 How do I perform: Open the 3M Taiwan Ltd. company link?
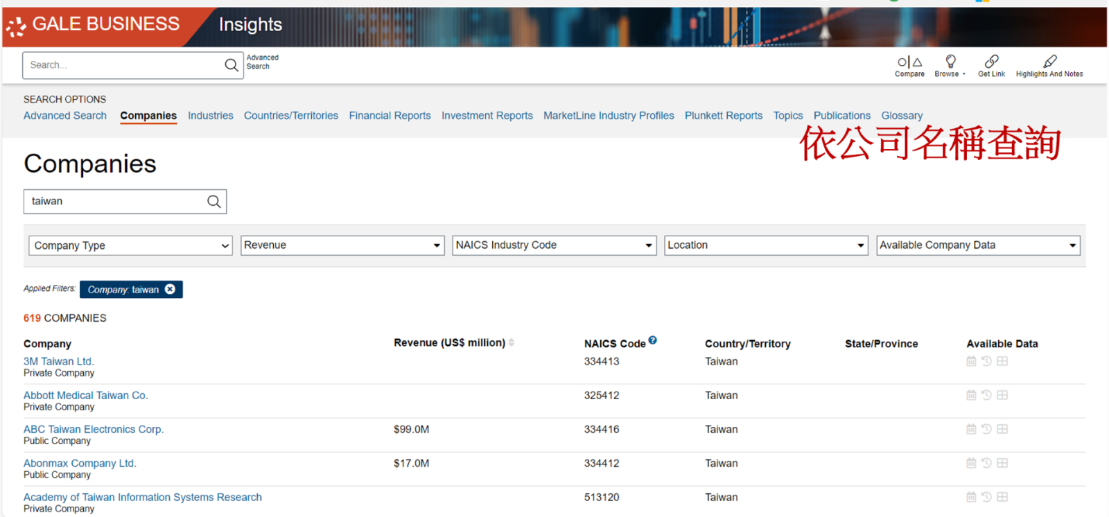[59, 361]
